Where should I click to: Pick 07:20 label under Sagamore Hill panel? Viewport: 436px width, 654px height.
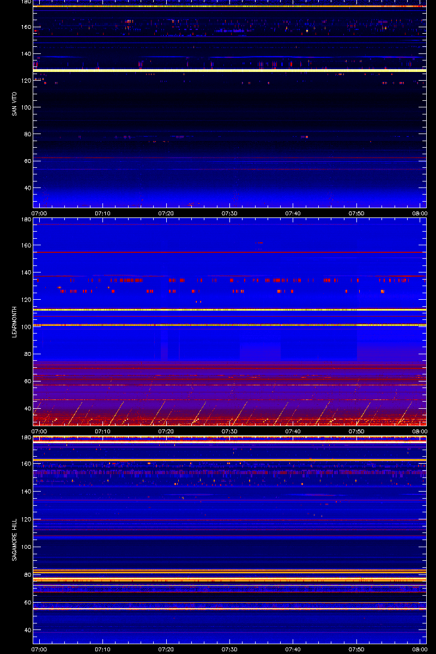[x=166, y=649]
